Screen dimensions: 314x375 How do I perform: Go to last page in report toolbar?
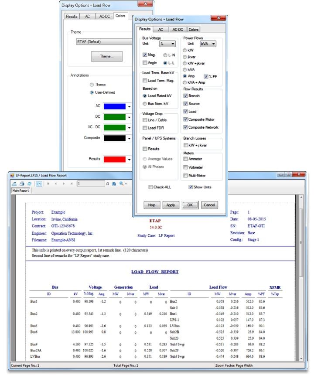tap(71, 184)
